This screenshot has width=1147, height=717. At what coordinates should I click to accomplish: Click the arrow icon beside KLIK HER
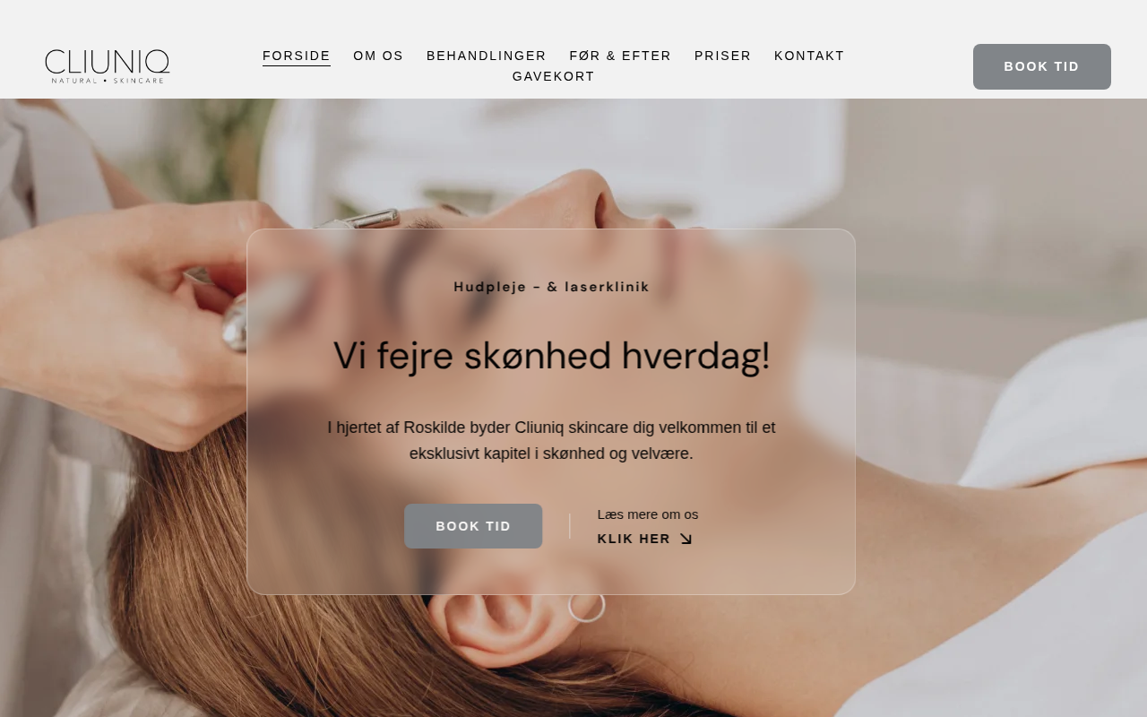click(686, 539)
